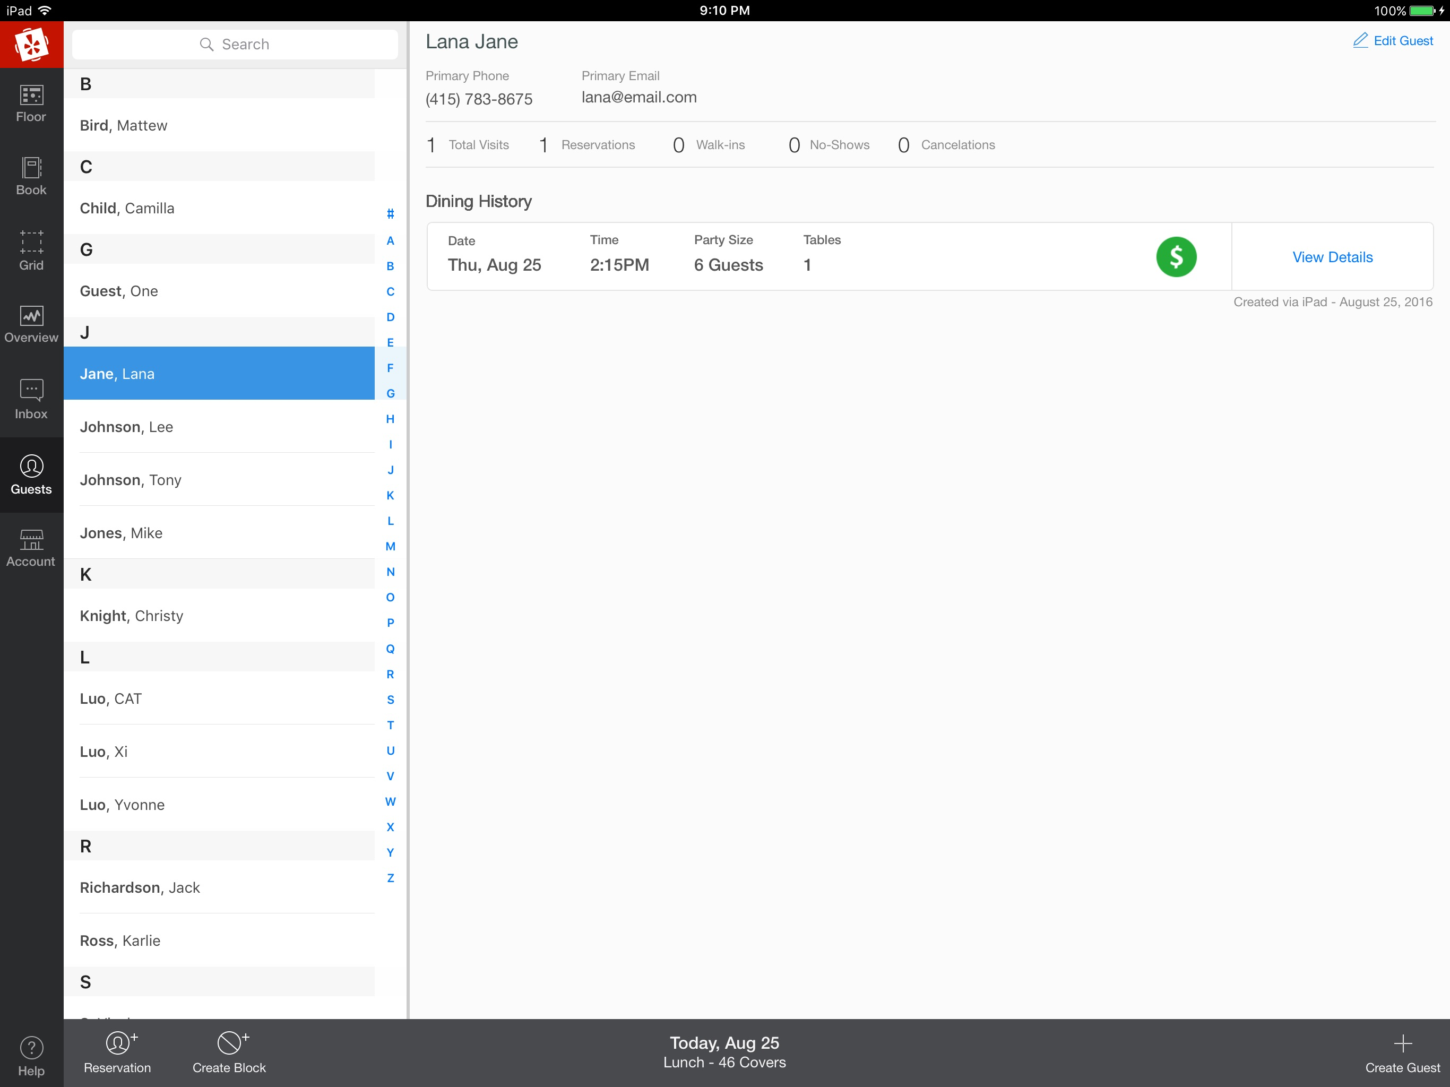Jump to letter T in index
1450x1087 pixels.
(390, 725)
